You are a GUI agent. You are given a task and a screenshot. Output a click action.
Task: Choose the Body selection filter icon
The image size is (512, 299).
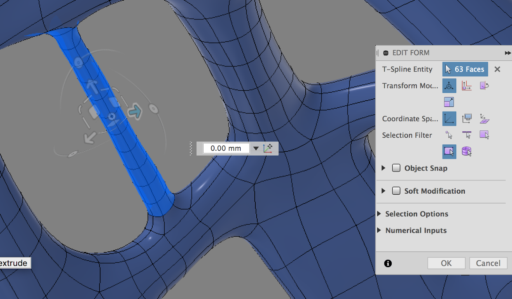tap(467, 151)
